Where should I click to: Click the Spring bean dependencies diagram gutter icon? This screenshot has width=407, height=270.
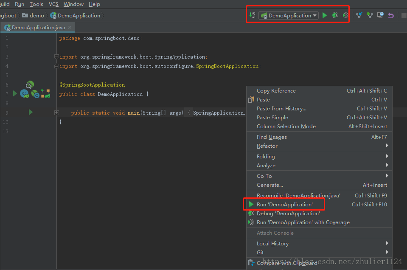click(x=46, y=94)
